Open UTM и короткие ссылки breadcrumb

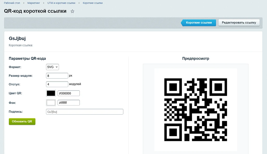(61, 3)
